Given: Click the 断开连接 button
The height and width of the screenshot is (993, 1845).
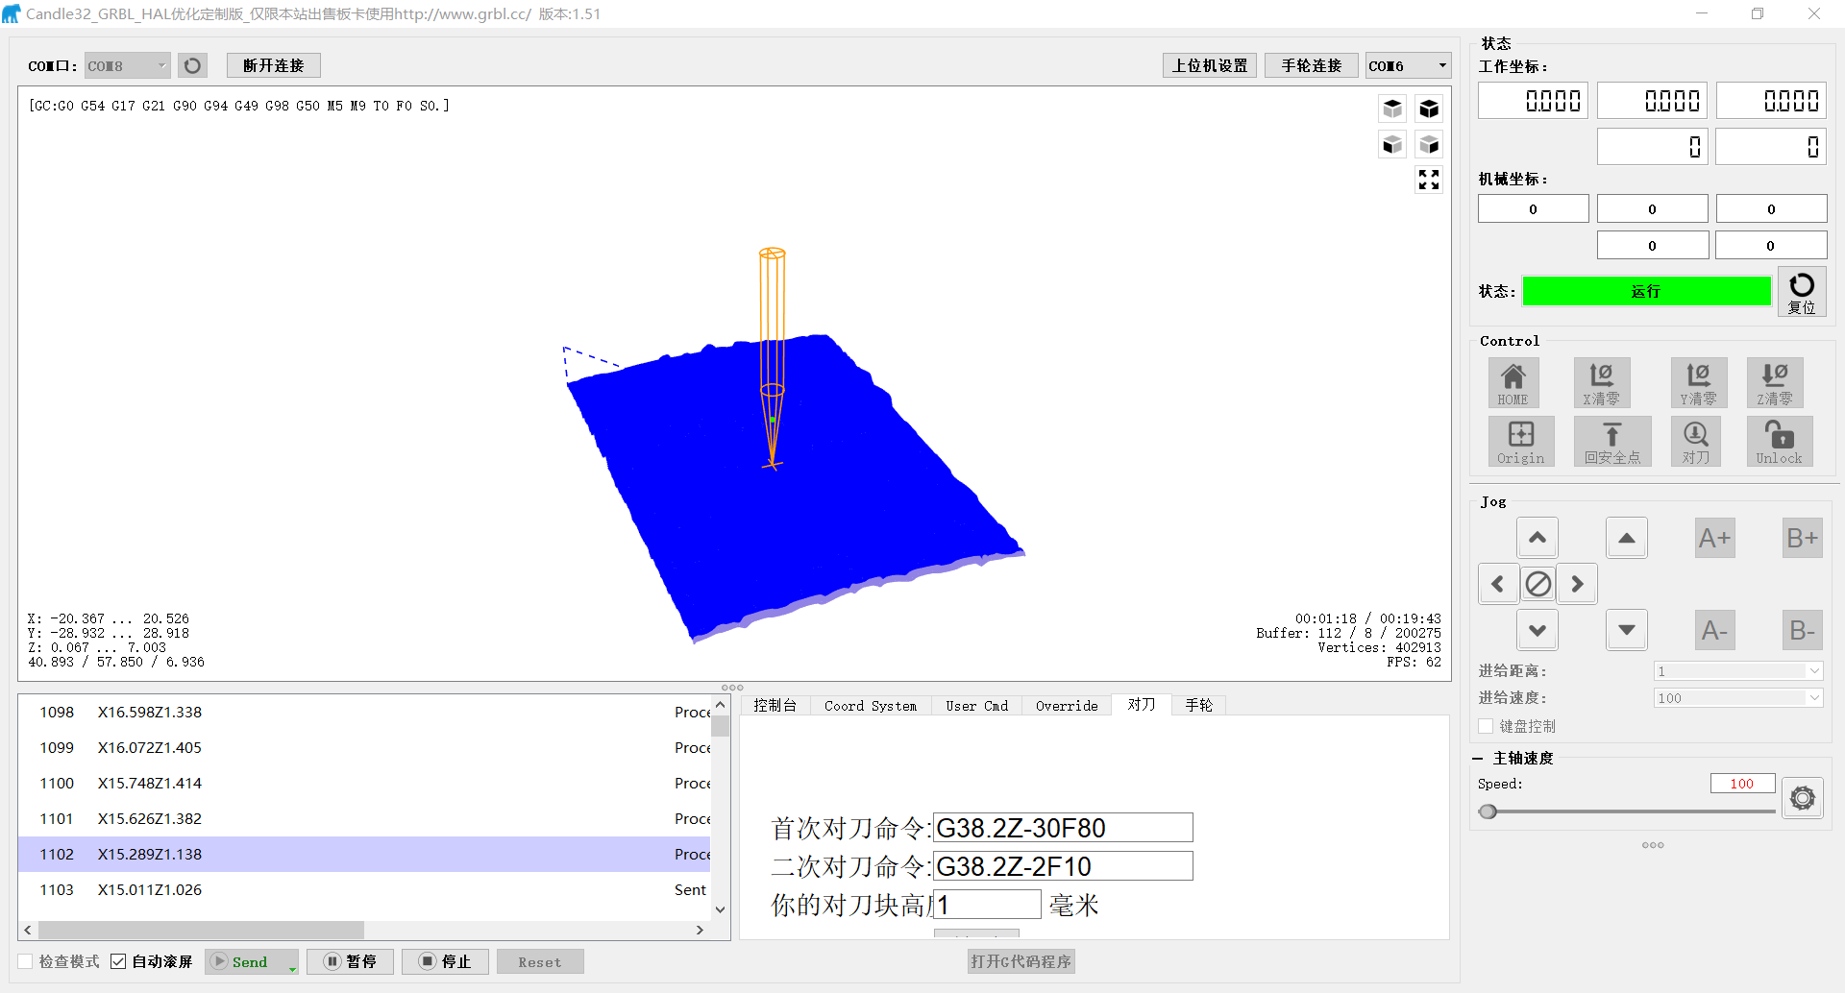Looking at the screenshot, I should [274, 65].
